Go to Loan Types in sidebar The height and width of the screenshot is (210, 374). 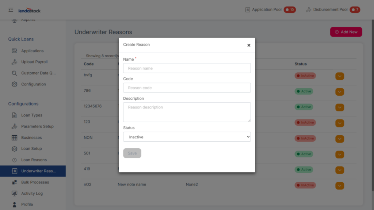tap(31, 115)
